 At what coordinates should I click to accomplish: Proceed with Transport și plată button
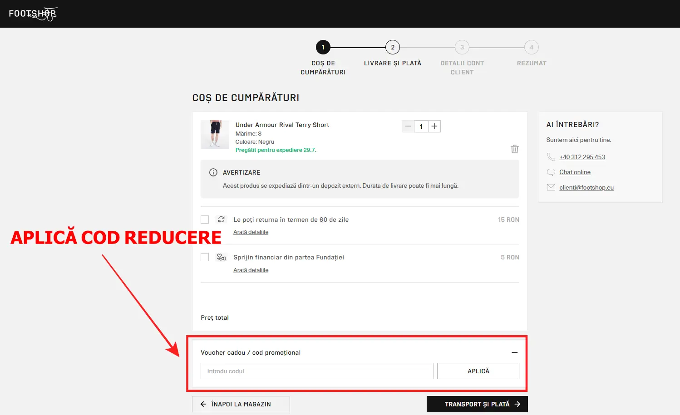click(477, 404)
